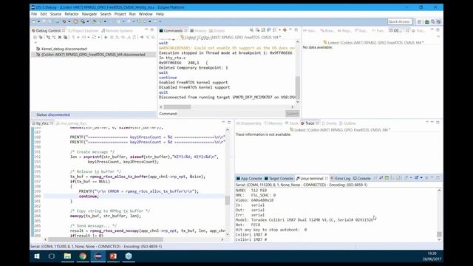Place cursor on the continue; line 200

(89, 197)
